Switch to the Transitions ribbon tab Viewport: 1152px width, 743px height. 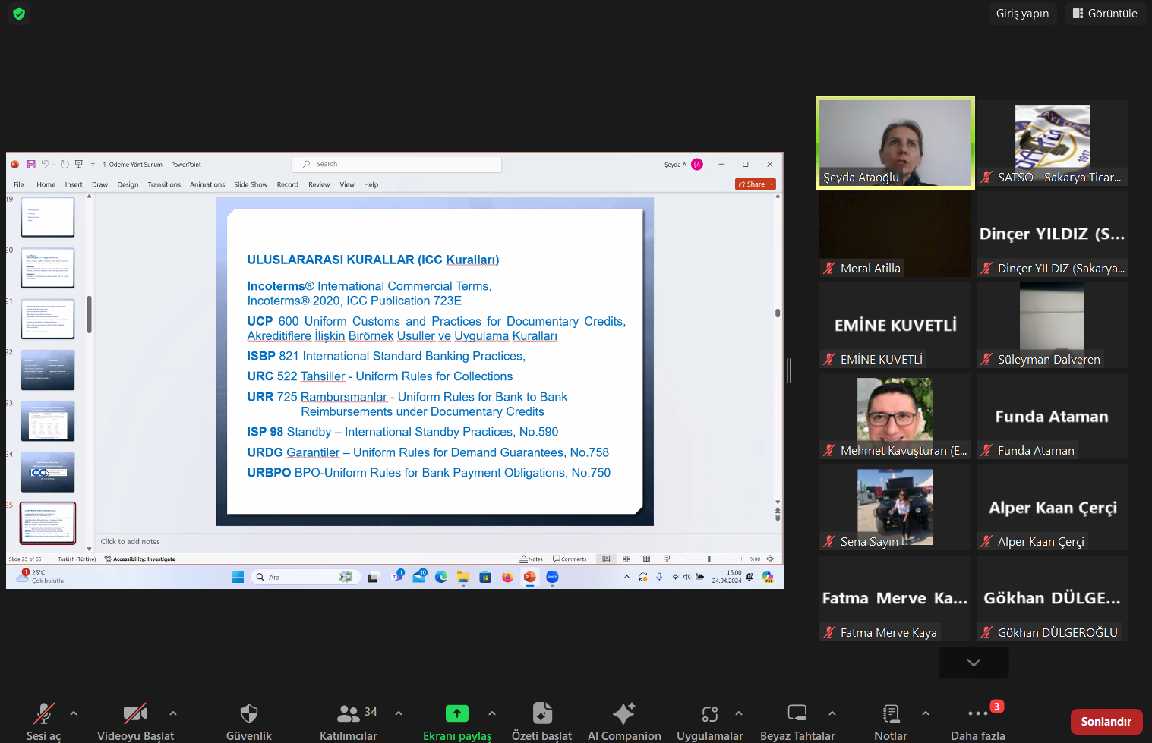(164, 184)
